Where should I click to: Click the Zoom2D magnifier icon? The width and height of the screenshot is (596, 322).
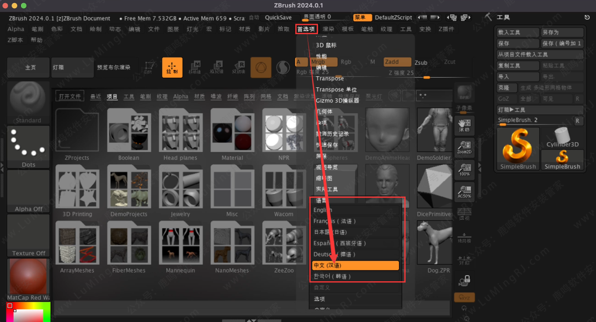[x=464, y=146]
